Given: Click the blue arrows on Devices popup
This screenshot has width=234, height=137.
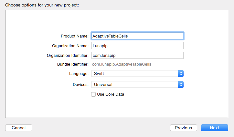Looking at the screenshot, I should pyautogui.click(x=181, y=85).
